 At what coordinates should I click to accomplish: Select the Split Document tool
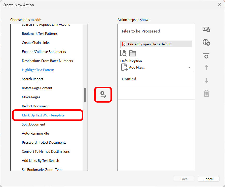pyautogui.click(x=33, y=124)
